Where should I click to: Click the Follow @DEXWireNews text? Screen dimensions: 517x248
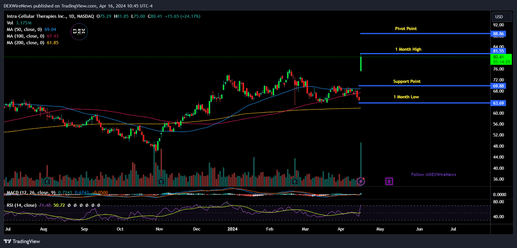pyautogui.click(x=433, y=174)
